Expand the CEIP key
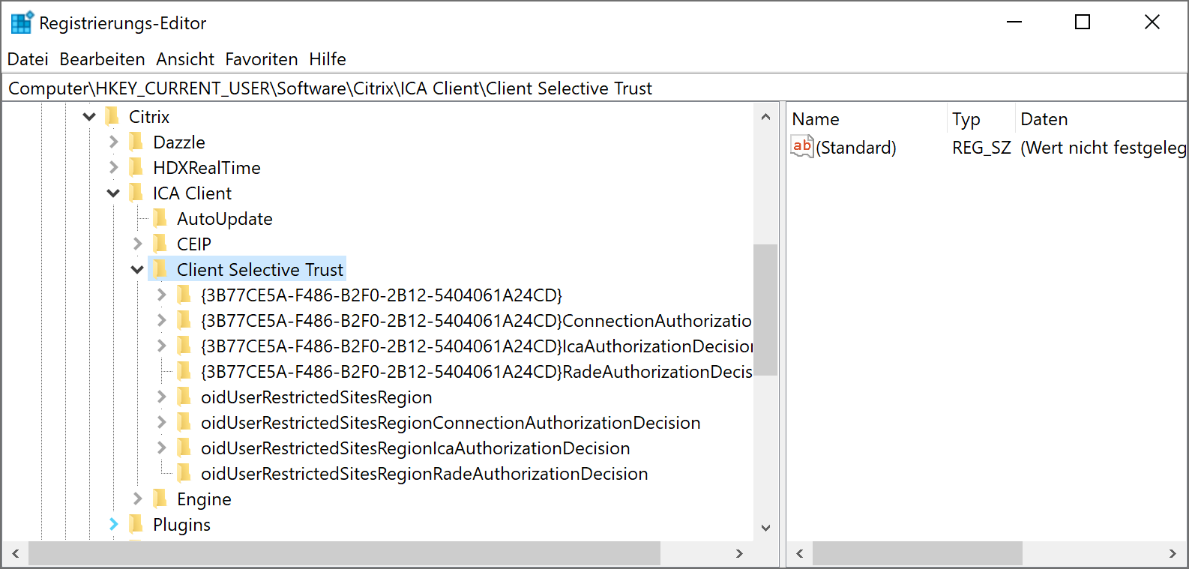Viewport: 1189px width, 569px height. (x=137, y=244)
